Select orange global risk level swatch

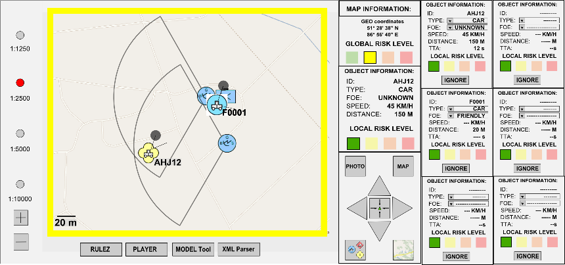point(388,57)
